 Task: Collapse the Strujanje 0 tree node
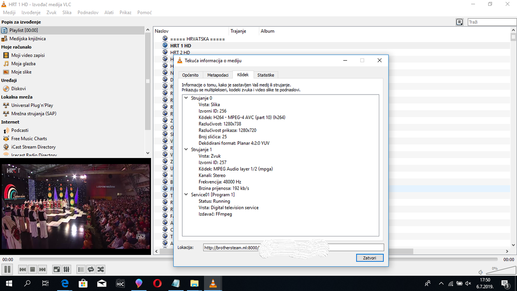point(186,98)
